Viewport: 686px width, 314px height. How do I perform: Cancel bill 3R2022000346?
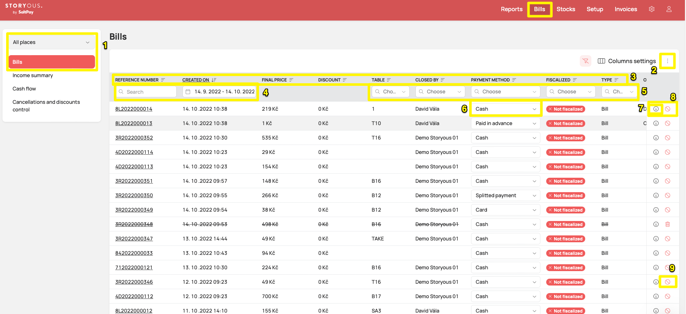tap(668, 282)
